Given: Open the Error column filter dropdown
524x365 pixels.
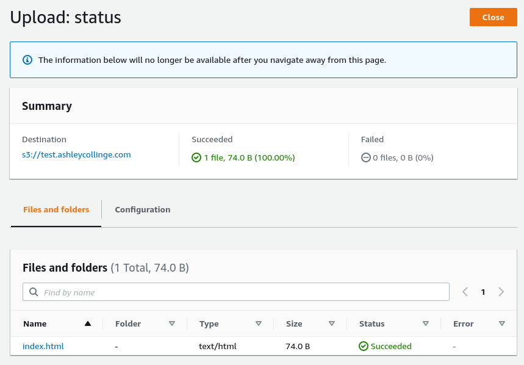Looking at the screenshot, I should (x=502, y=323).
